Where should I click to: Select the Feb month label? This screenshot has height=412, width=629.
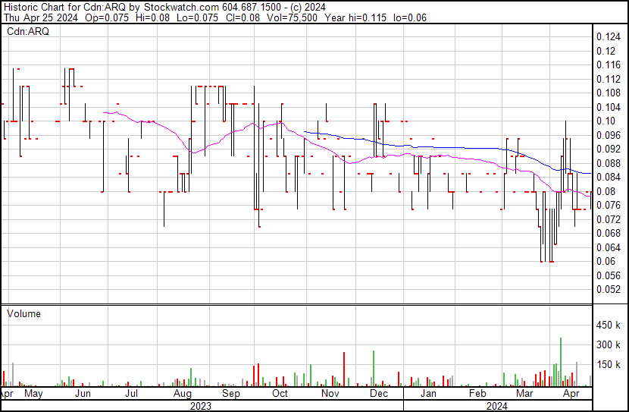[x=477, y=395]
